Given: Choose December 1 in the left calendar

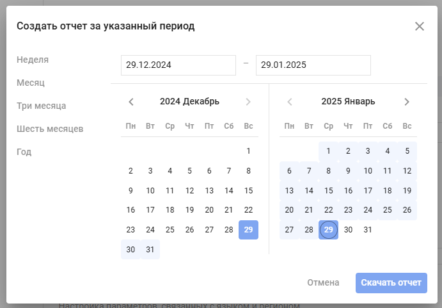Looking at the screenshot, I should pyautogui.click(x=248, y=151).
